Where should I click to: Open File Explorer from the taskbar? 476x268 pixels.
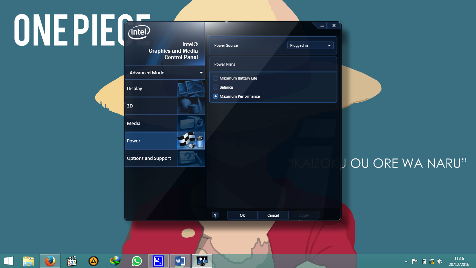(x=28, y=261)
